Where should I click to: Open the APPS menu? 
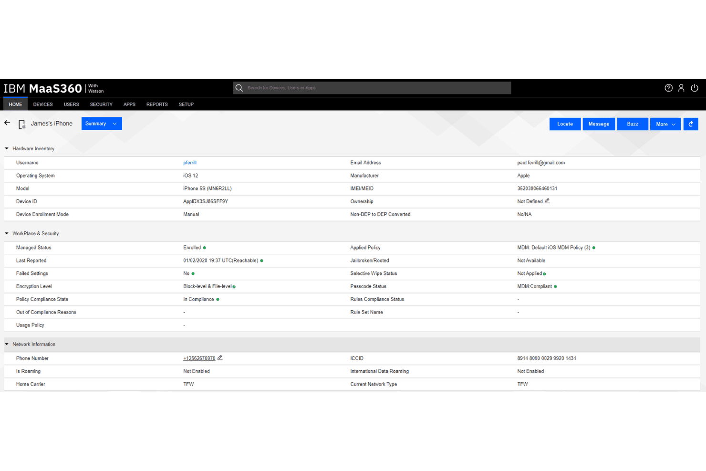pyautogui.click(x=129, y=104)
